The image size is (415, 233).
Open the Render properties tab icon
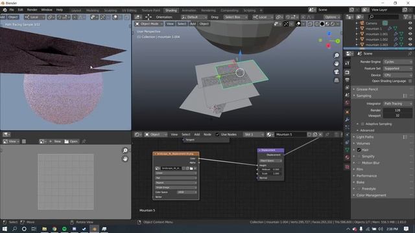click(x=348, y=72)
